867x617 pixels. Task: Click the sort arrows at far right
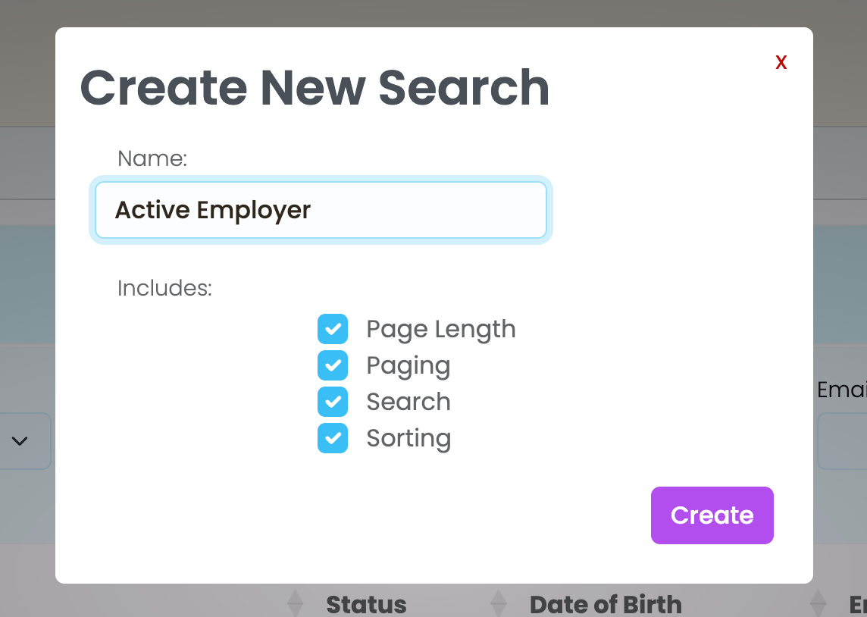point(818,604)
